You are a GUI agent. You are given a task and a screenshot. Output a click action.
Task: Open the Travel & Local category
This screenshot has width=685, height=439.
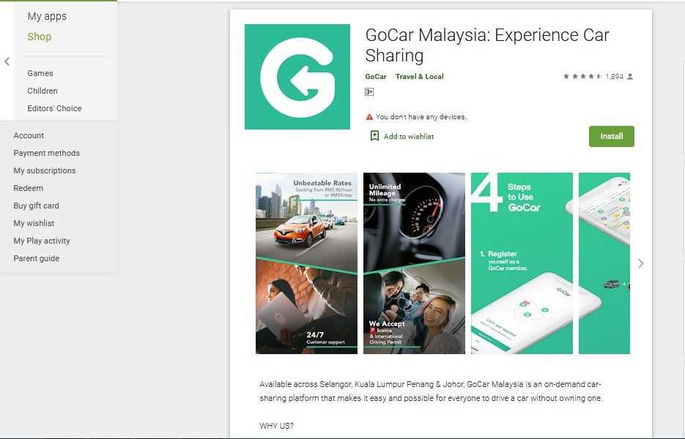tap(419, 76)
